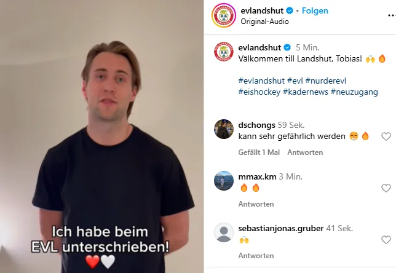This screenshot has height=273, width=396.
Task: Show likes via 'Gefällt 1 Mal'
Action: [x=259, y=152]
